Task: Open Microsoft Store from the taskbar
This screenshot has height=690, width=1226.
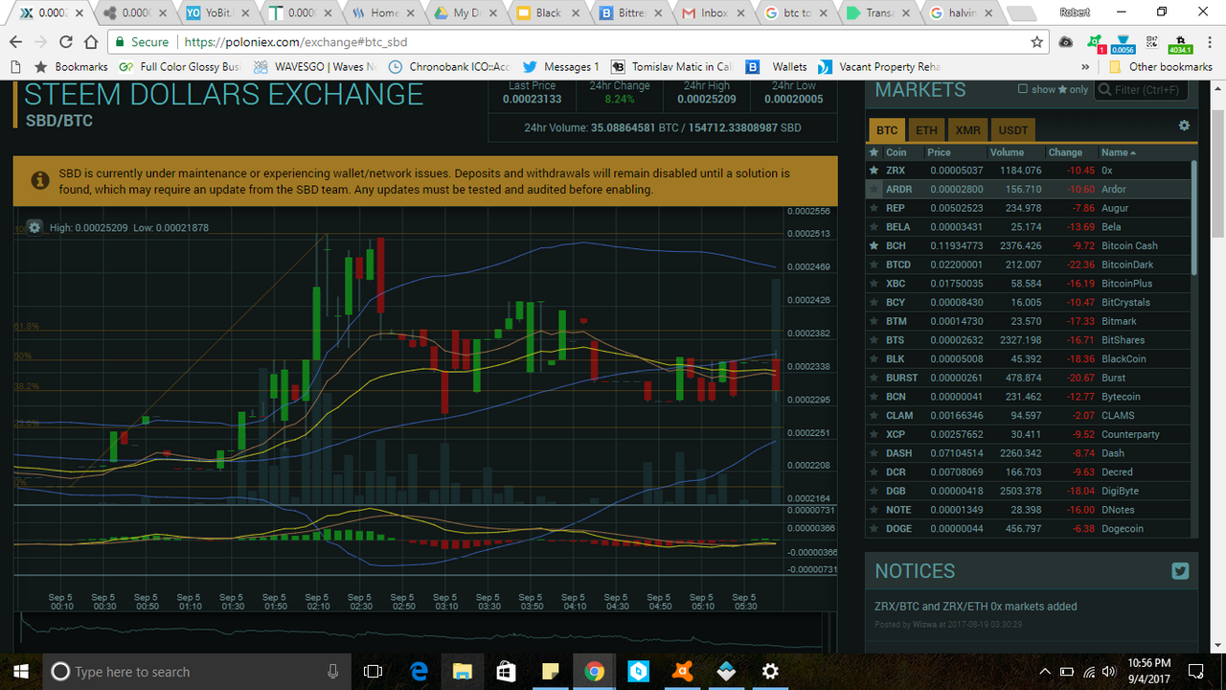Action: 506,671
